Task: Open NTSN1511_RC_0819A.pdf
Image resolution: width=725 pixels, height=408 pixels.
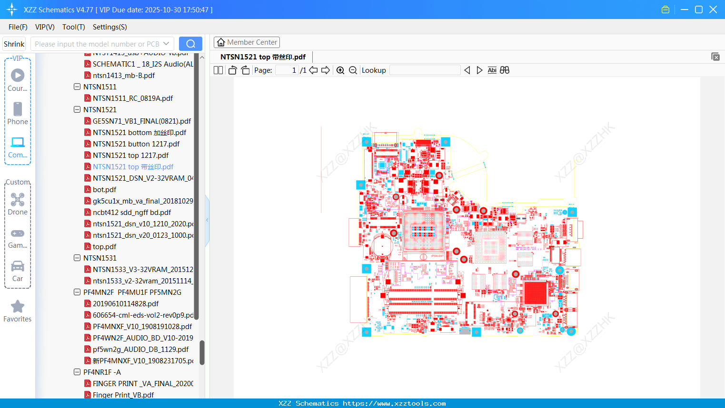Action: click(133, 98)
